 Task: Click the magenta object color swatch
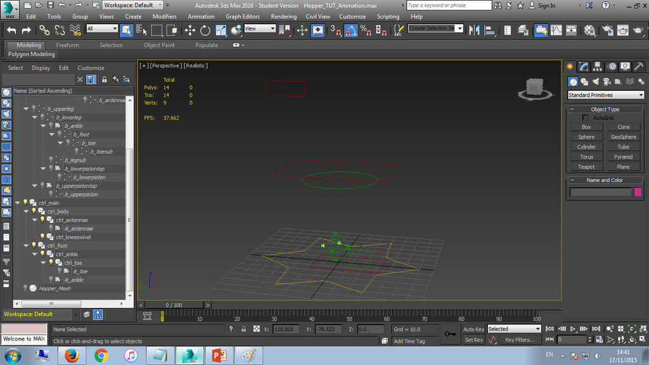[x=638, y=191]
